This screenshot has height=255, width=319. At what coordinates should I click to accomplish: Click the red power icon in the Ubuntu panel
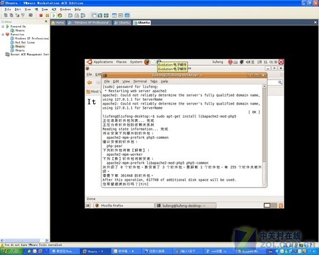(x=281, y=62)
